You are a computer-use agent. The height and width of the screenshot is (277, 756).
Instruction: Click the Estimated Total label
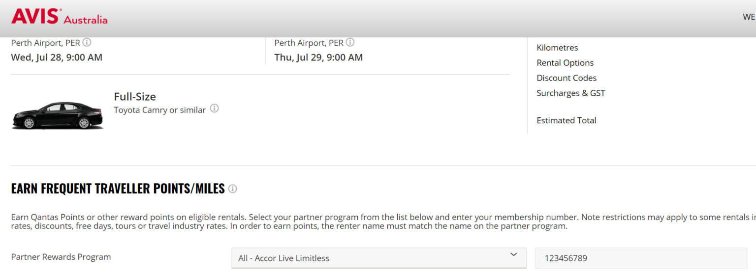click(x=567, y=120)
